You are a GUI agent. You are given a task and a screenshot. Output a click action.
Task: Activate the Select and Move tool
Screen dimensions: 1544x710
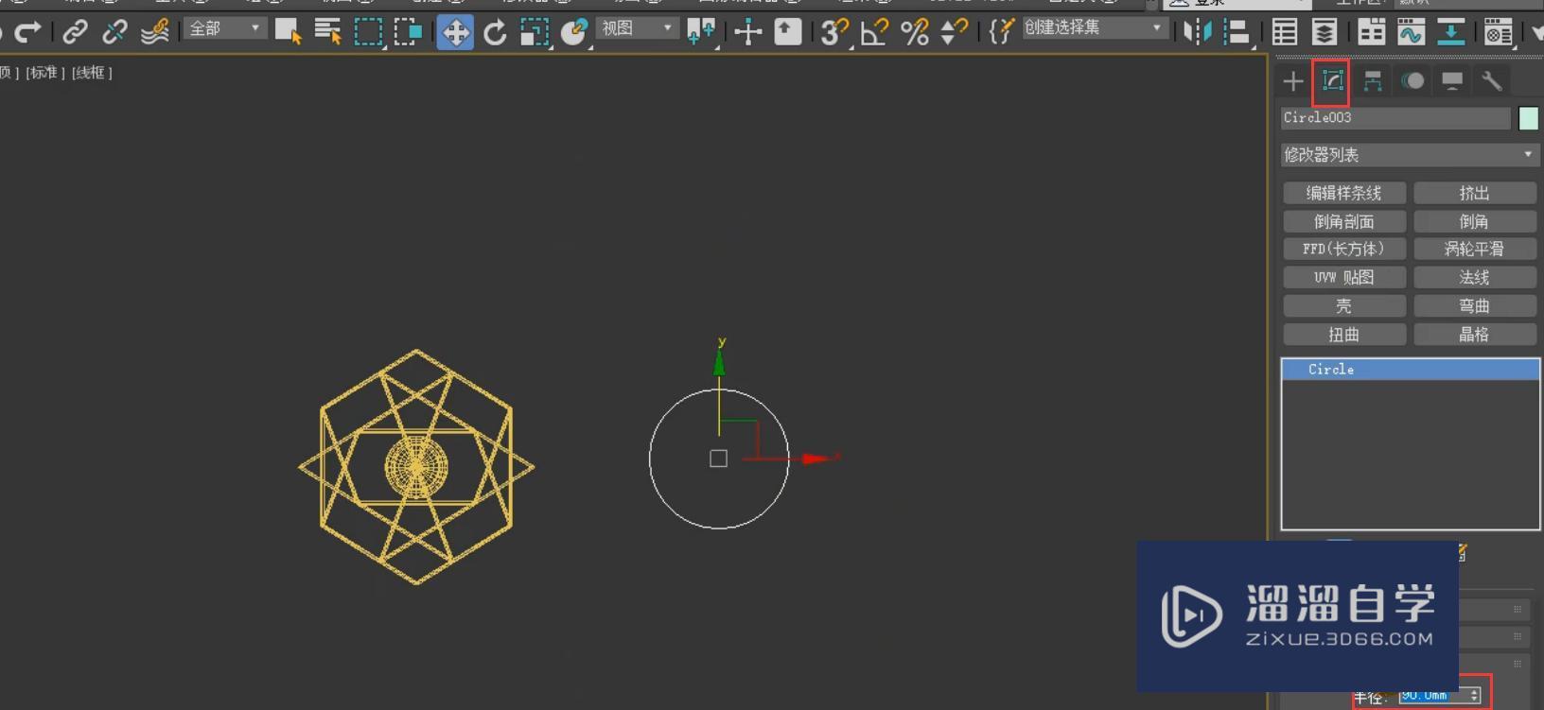pyautogui.click(x=455, y=32)
